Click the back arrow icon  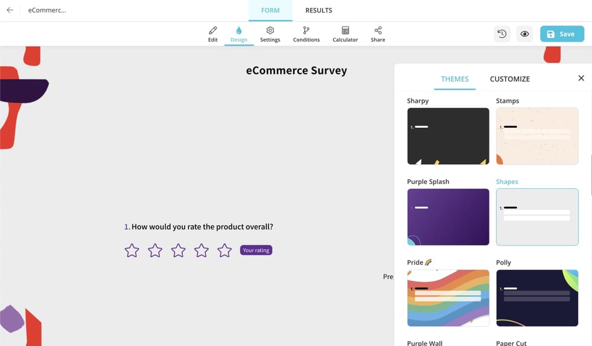[x=10, y=10]
